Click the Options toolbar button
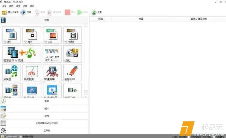226x138 pixels. [26, 12]
